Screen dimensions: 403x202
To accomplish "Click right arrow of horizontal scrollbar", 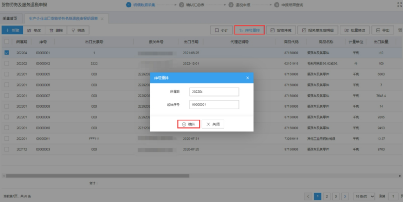I will (400, 176).
